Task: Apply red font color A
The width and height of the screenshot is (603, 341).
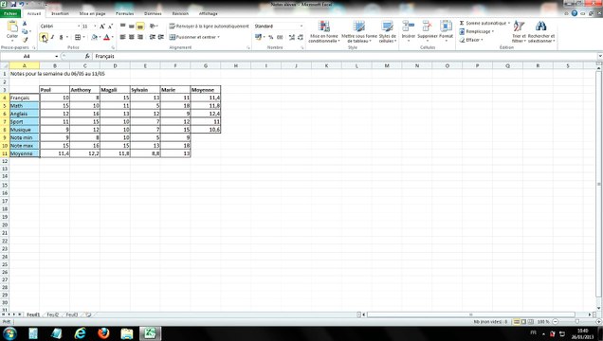Action: click(107, 37)
